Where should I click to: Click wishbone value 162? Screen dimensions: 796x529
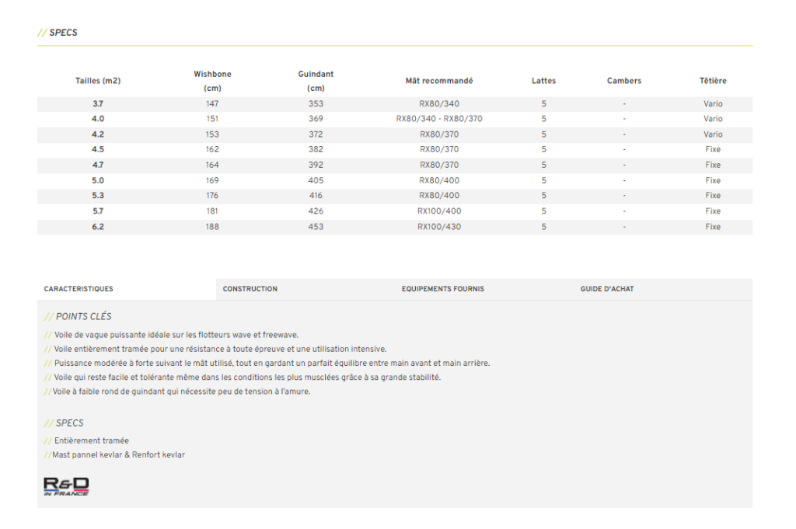212,150
